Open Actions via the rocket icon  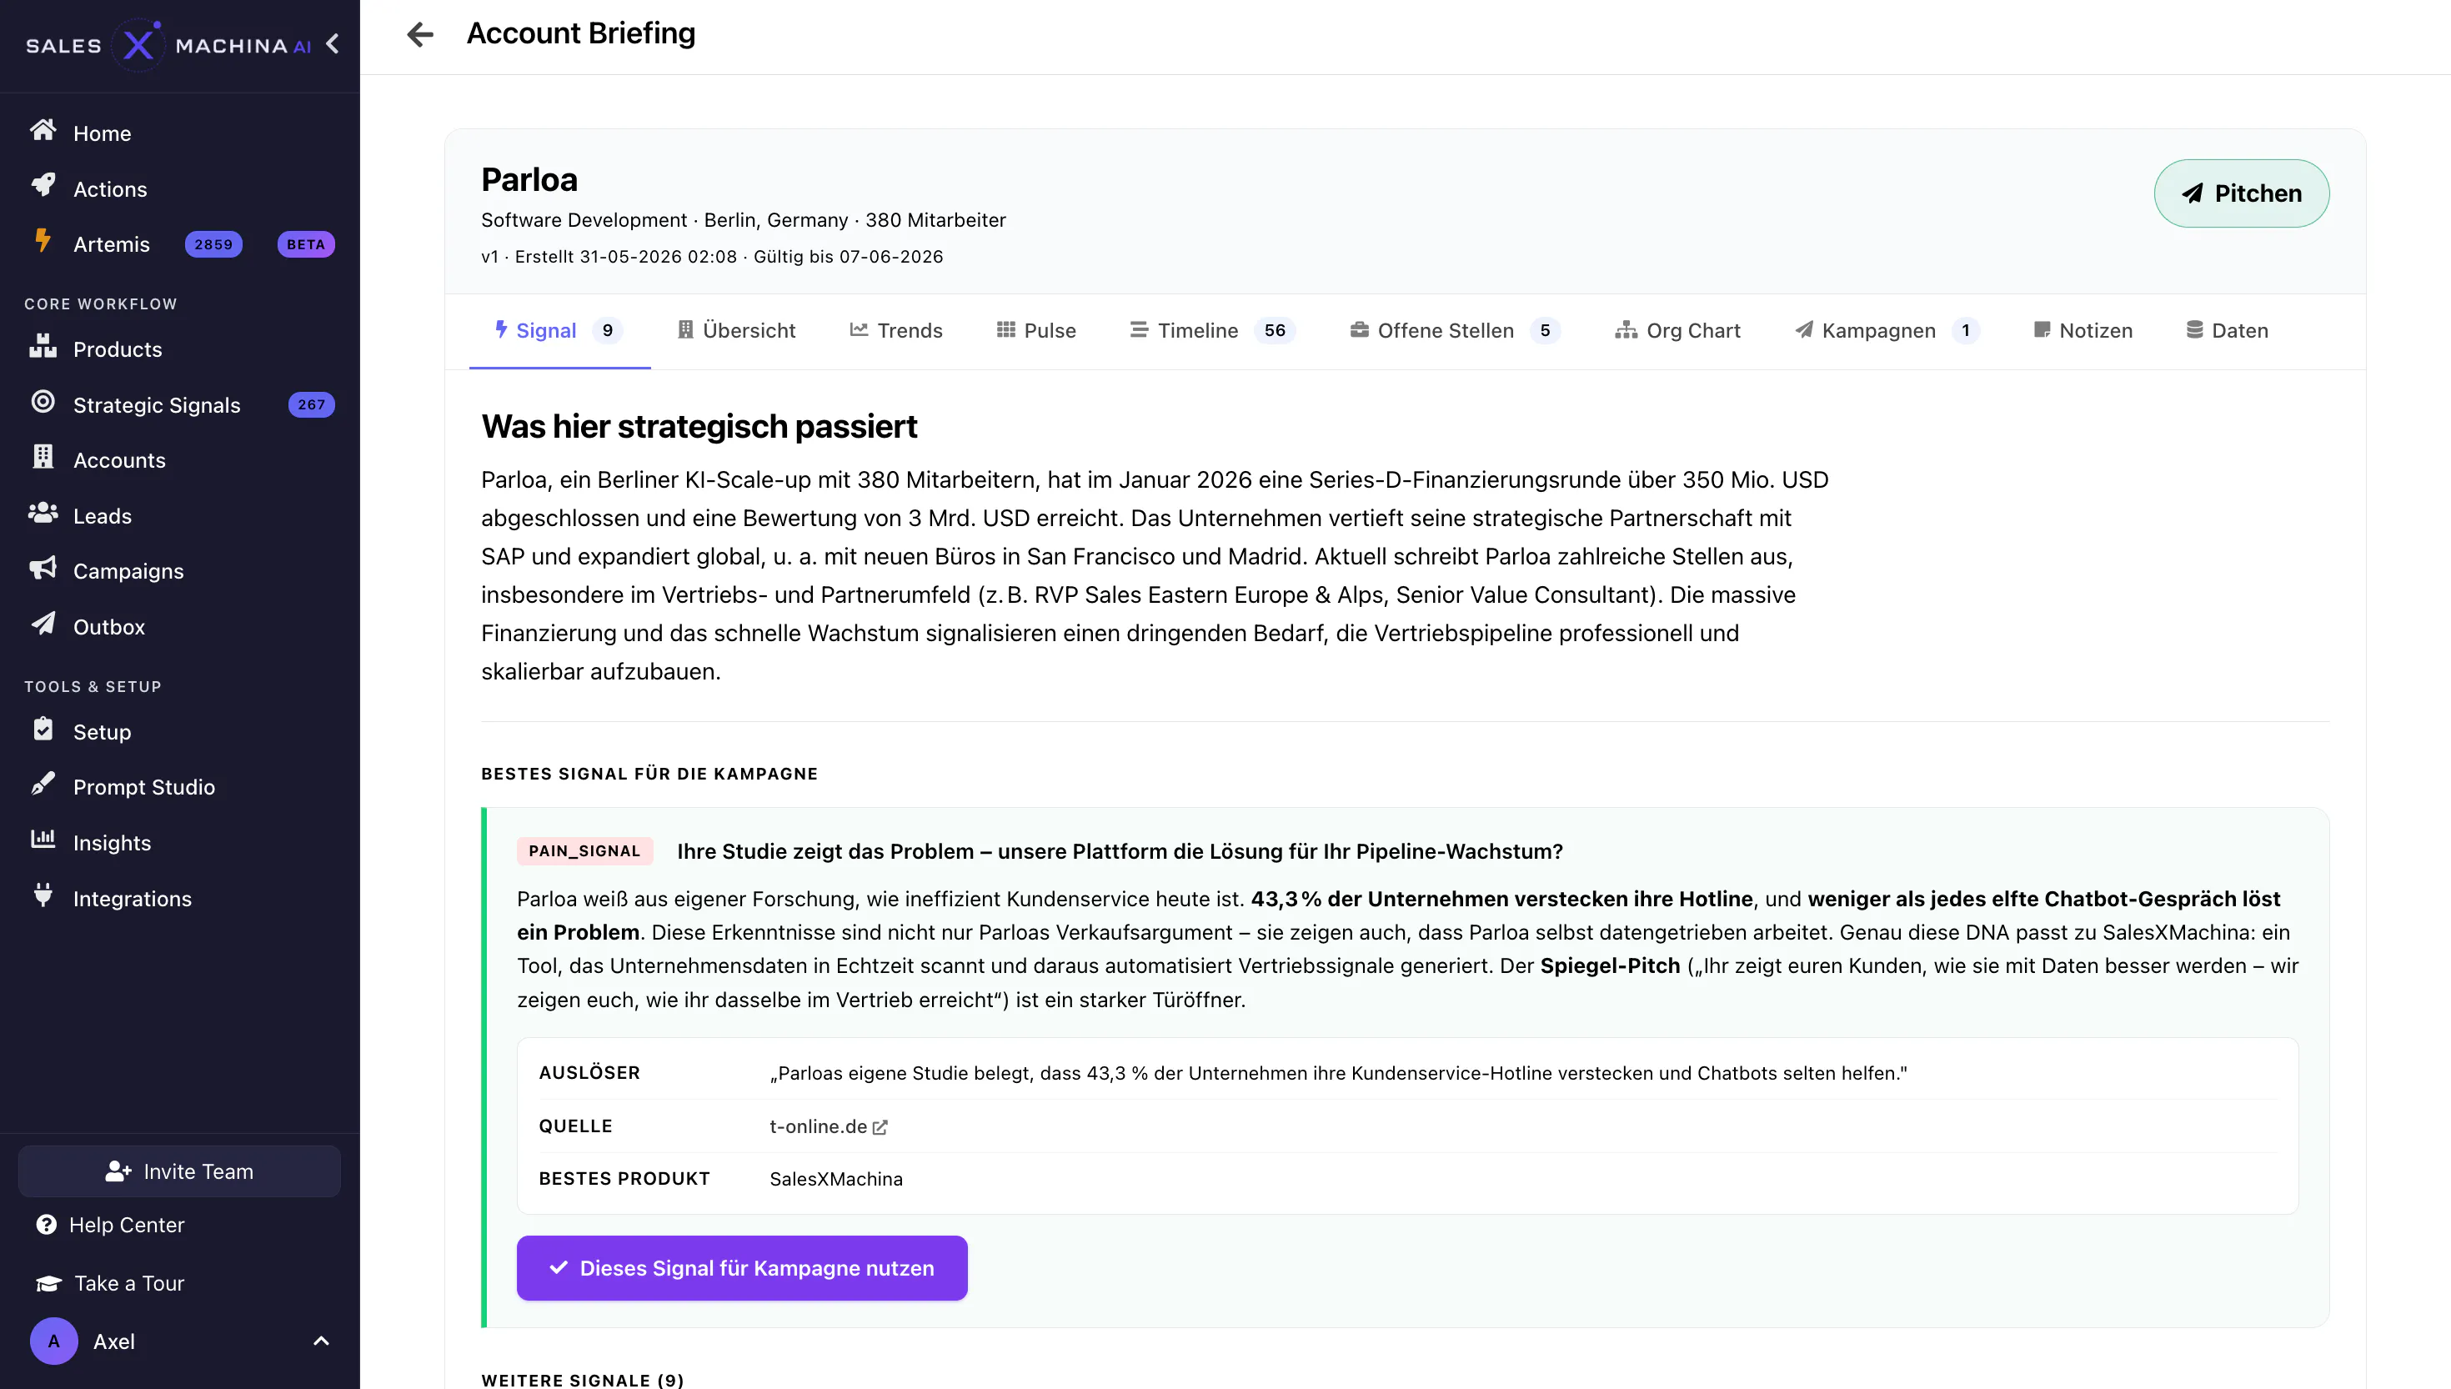click(x=43, y=185)
